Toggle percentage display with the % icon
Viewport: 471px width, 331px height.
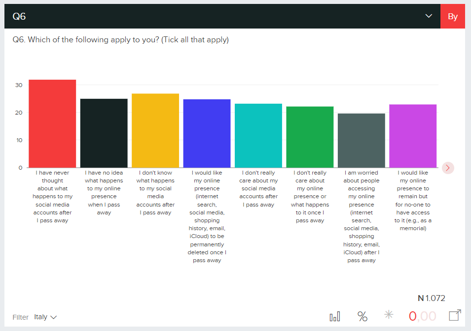[362, 317]
